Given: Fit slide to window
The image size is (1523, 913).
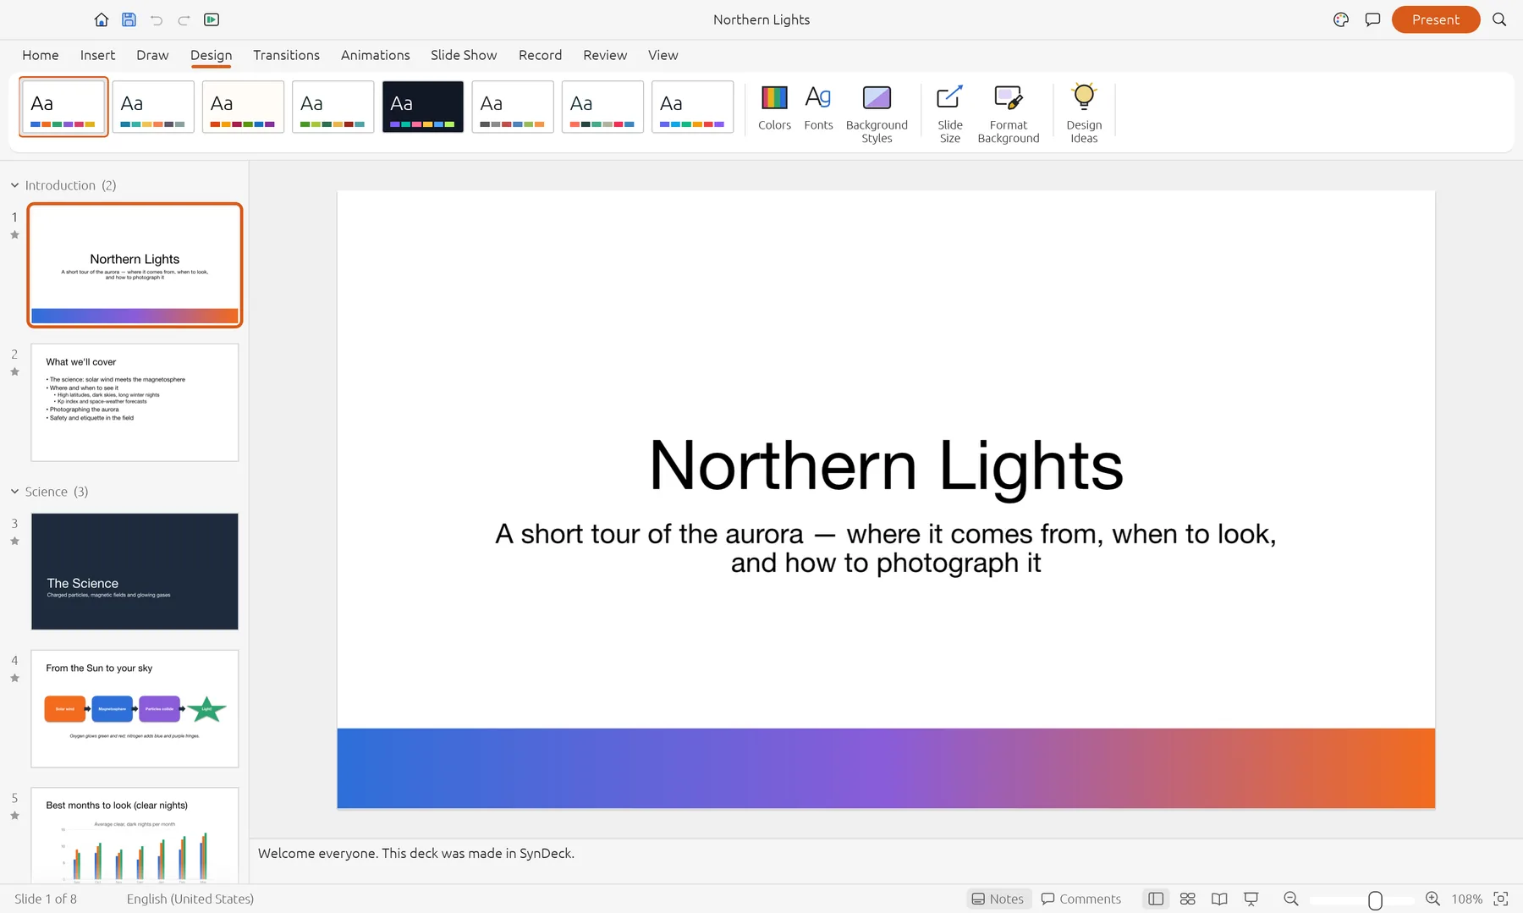Looking at the screenshot, I should coord(1501,899).
